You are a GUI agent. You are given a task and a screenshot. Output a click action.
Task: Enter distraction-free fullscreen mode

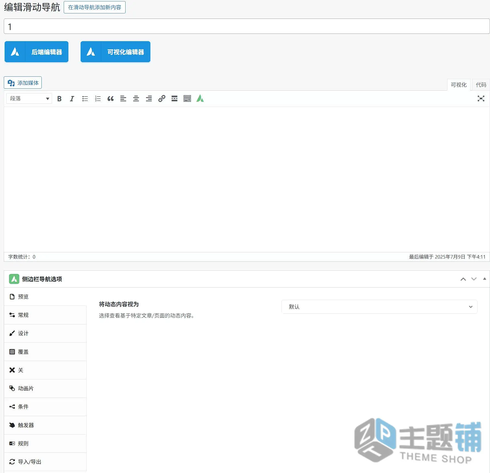click(x=481, y=99)
